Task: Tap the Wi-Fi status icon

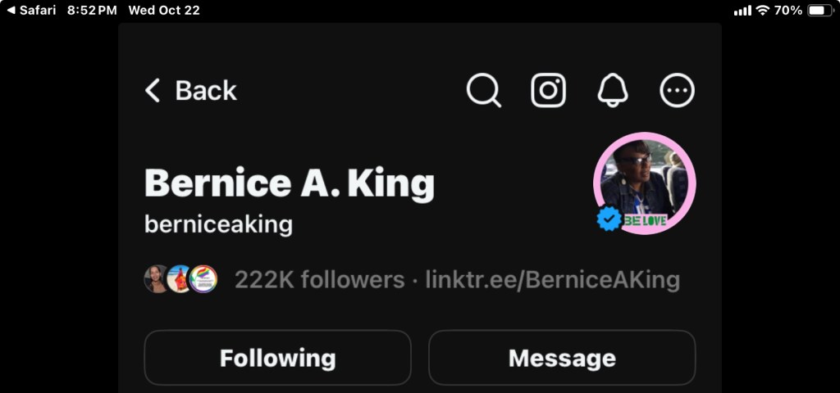Action: pos(763,11)
